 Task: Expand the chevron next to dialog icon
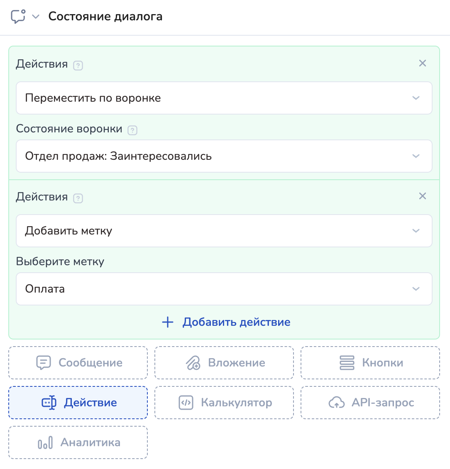(36, 17)
